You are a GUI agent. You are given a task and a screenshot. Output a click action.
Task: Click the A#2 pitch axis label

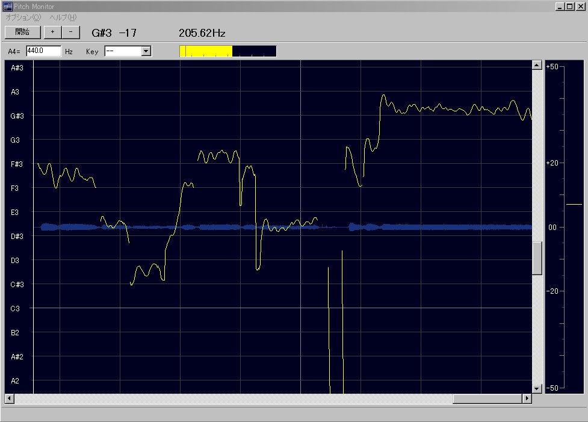click(x=17, y=357)
